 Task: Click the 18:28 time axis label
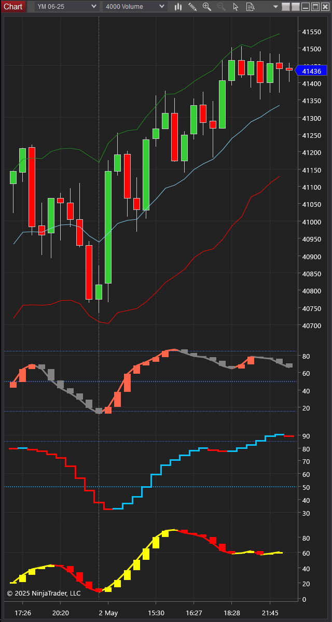pos(232,613)
